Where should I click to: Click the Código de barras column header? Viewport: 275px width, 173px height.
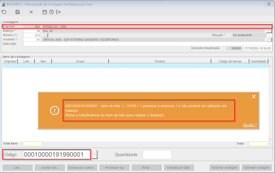[x=230, y=61]
